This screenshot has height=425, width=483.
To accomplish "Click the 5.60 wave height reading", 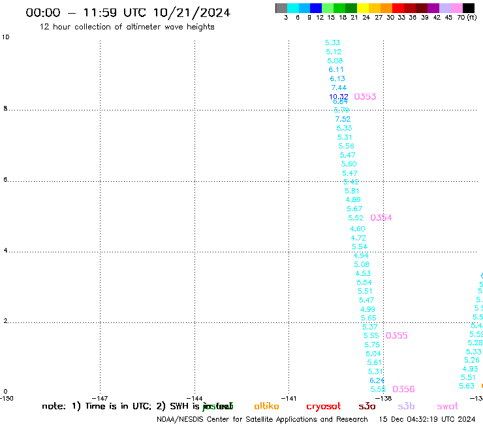I will coord(349,163).
